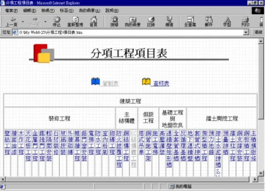
Task: Open the forward-history dropdown arrow
Action: pos(45,22)
